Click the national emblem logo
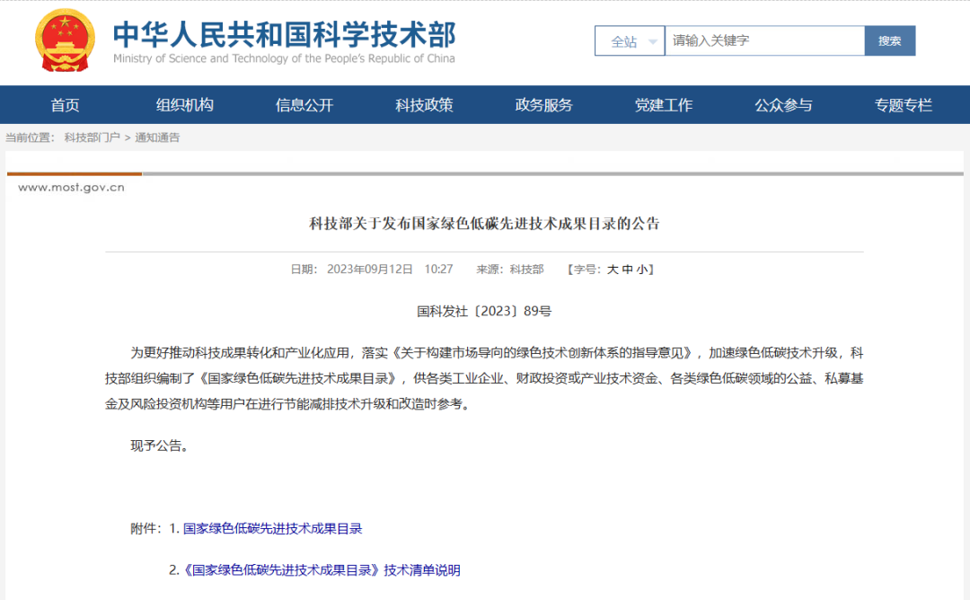 coord(65,40)
